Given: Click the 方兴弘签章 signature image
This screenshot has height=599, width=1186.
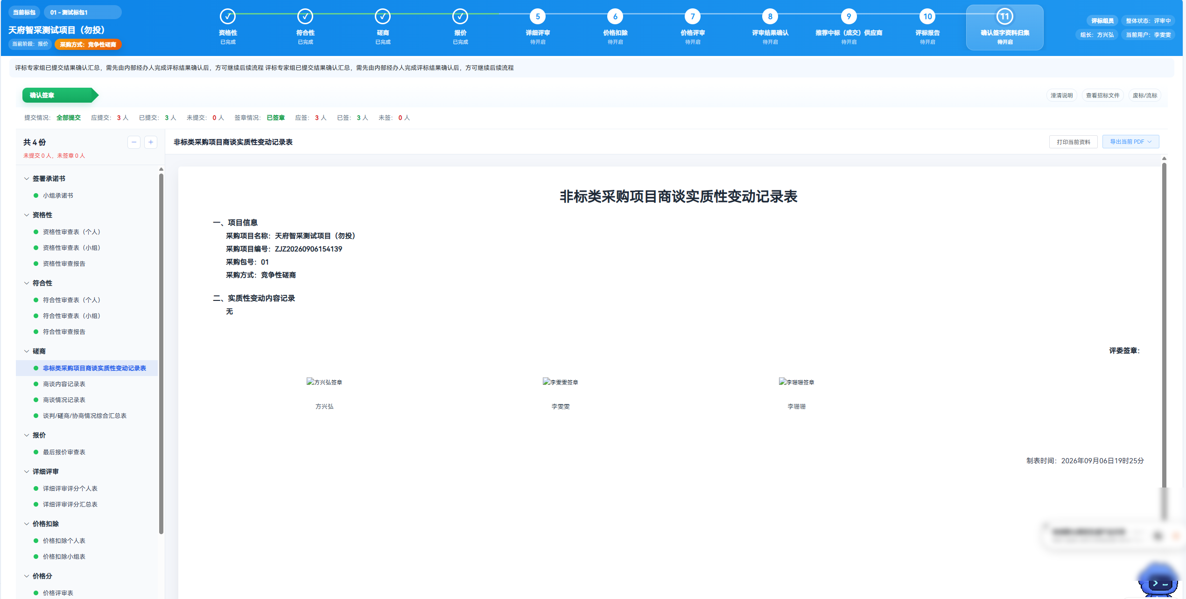Looking at the screenshot, I should pyautogui.click(x=324, y=382).
